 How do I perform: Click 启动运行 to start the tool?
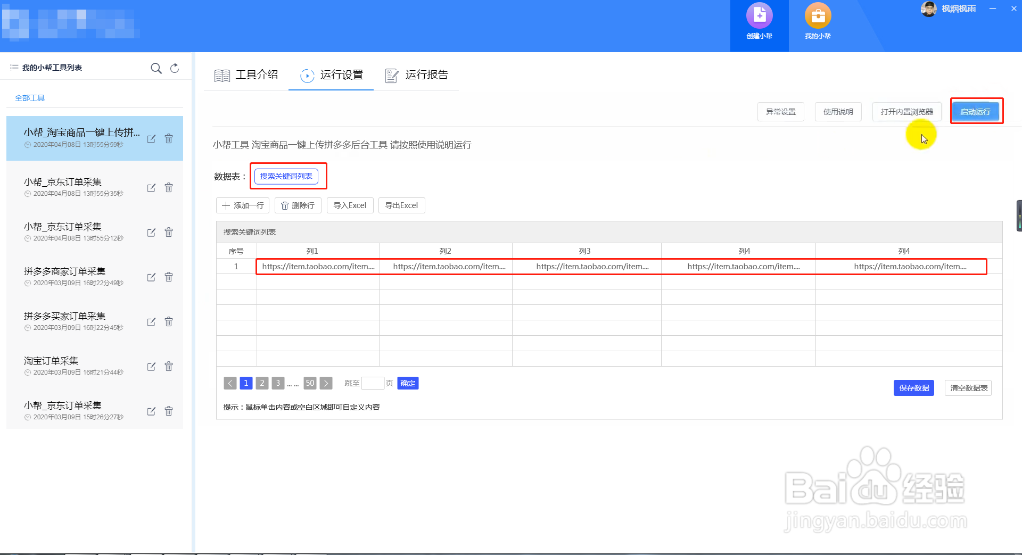tap(975, 112)
